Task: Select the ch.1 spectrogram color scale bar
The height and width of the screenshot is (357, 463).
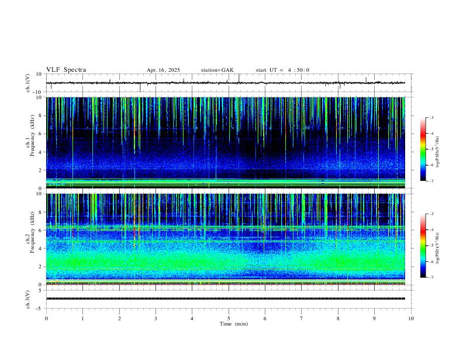Action: coord(423,149)
